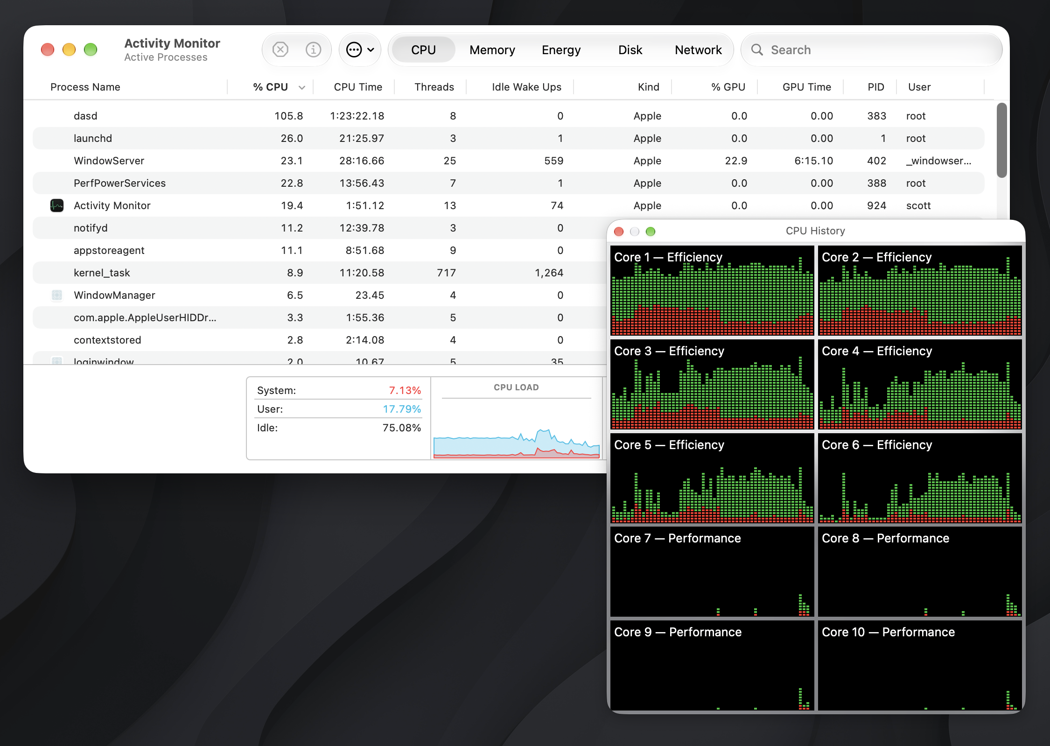Sort by the Process Name column header
The height and width of the screenshot is (746, 1050).
click(x=85, y=87)
